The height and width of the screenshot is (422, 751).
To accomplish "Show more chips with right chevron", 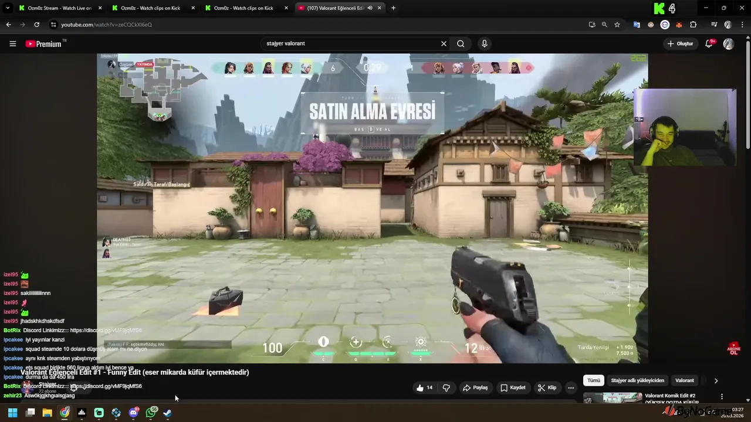I will [716, 380].
